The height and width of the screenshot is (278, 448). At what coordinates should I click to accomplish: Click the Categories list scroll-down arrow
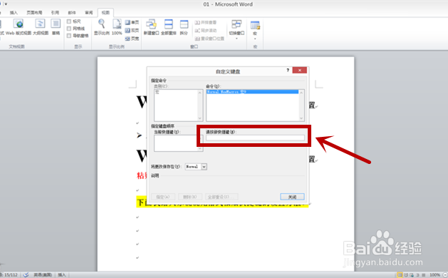[199, 118]
